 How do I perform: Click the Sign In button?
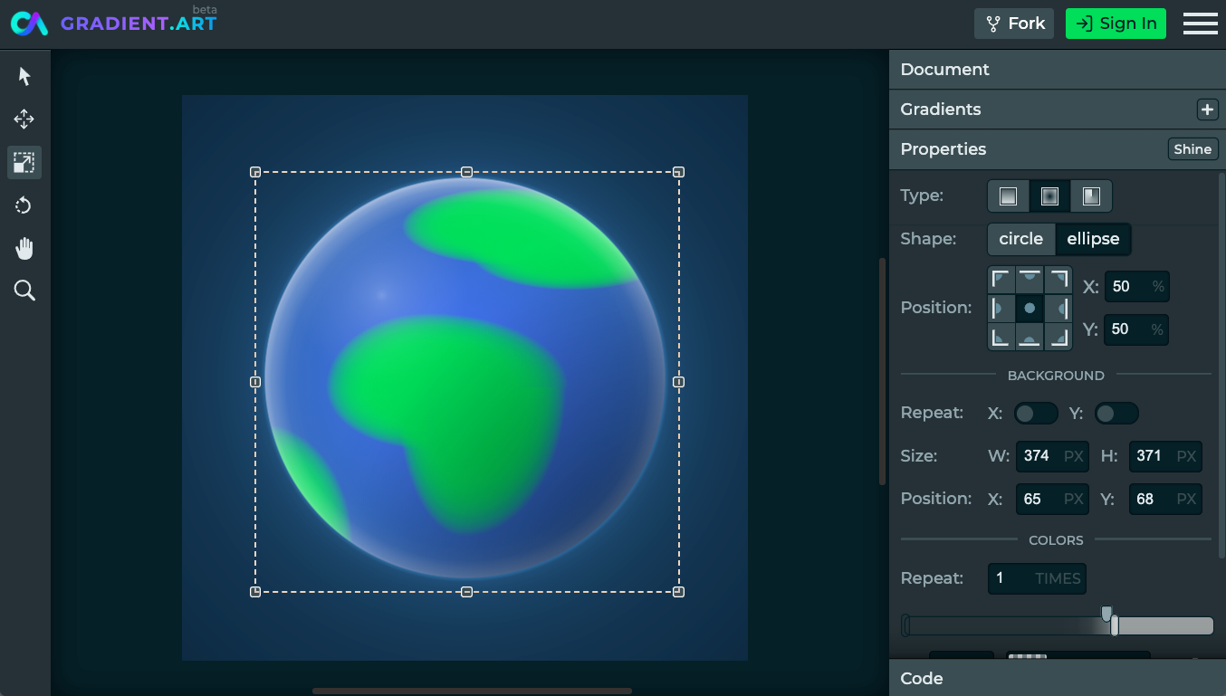tap(1116, 24)
